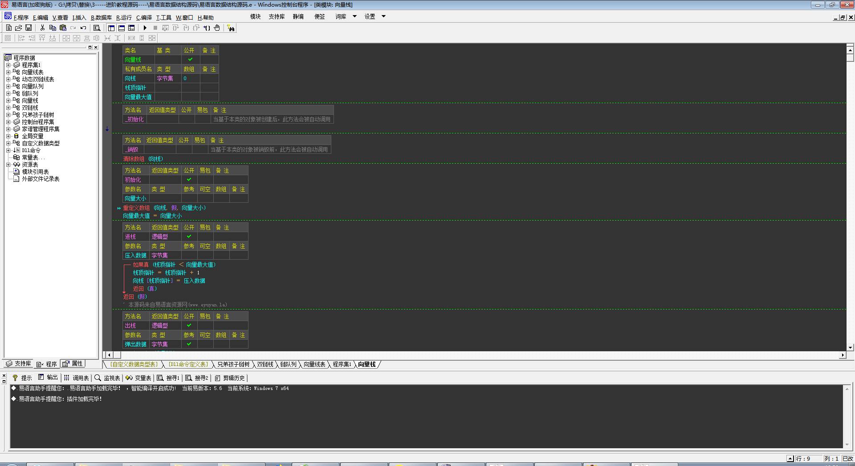
Task: Click the Open file folder icon
Action: click(x=19, y=28)
